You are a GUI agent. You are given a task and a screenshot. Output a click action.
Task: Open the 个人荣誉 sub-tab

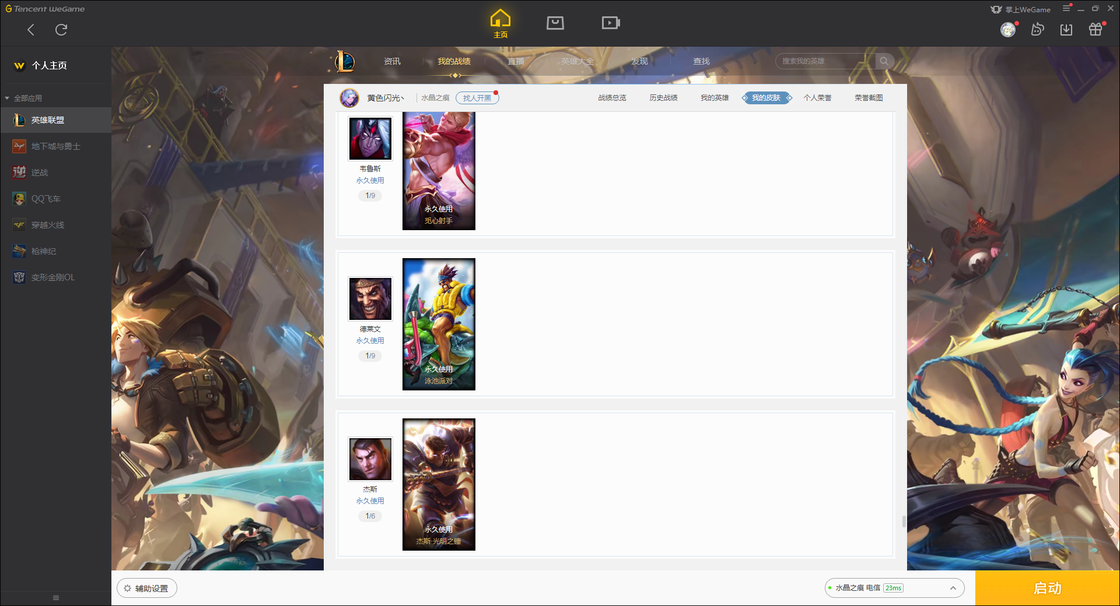pos(817,98)
